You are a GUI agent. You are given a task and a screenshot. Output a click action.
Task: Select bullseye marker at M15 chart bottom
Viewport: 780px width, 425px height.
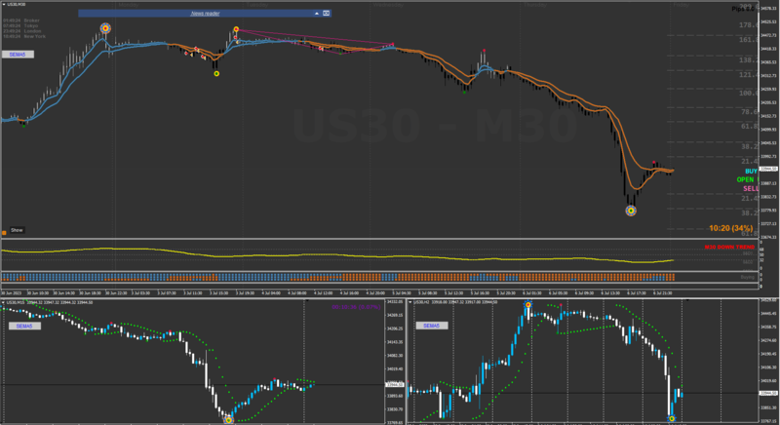click(x=229, y=420)
